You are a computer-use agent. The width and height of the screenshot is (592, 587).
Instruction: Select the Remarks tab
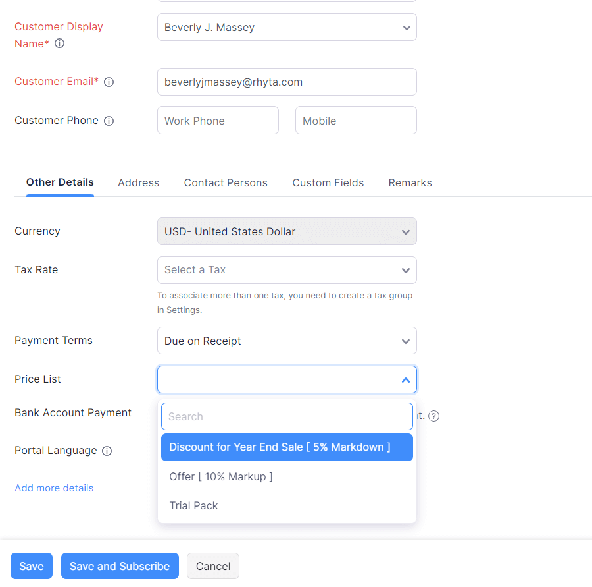[410, 182]
